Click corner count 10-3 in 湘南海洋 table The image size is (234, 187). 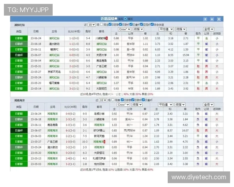[85, 142]
